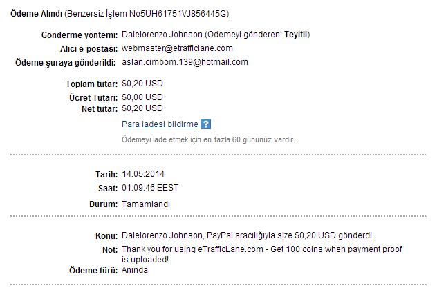Click the webmaster@etrafficlane.com email address

pyautogui.click(x=177, y=48)
